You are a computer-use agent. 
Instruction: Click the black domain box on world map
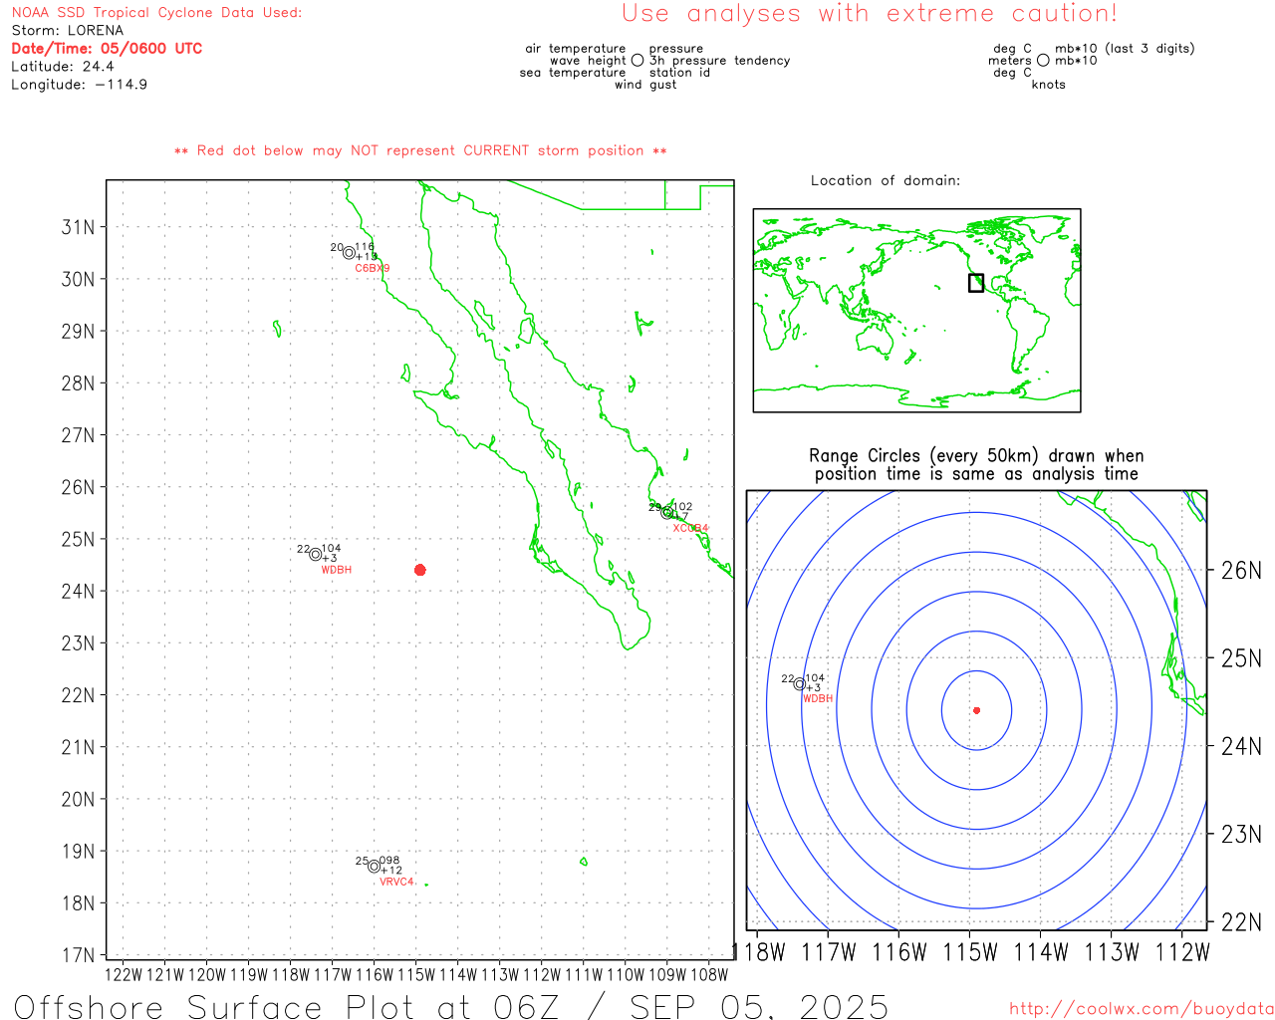[x=976, y=283]
